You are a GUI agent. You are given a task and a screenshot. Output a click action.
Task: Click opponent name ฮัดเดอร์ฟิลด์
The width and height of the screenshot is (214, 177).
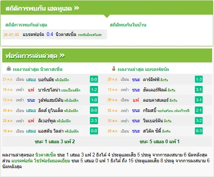click(155, 90)
